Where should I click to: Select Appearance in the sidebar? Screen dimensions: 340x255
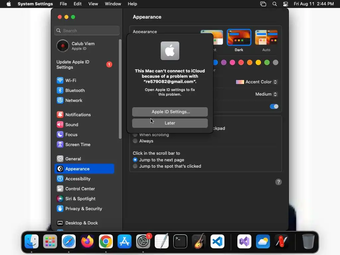click(84, 169)
